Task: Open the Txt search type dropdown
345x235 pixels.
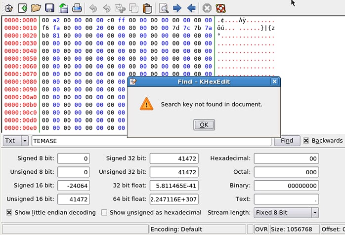Action: 16,141
